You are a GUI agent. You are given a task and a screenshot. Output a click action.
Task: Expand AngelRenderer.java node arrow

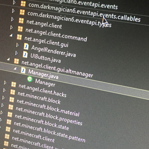tap(17, 45)
